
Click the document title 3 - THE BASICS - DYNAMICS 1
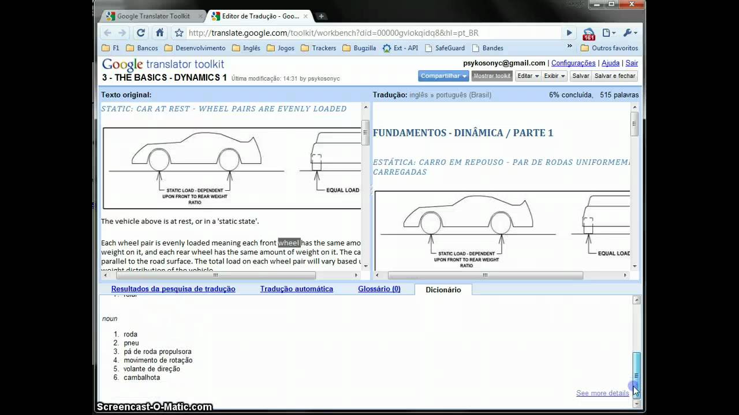[165, 78]
